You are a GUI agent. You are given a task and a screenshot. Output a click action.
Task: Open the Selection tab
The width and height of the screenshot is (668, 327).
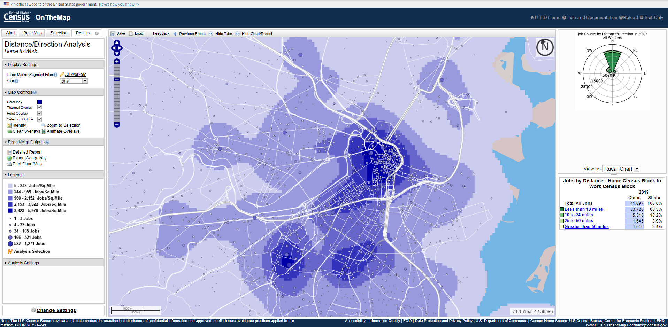[x=59, y=33]
